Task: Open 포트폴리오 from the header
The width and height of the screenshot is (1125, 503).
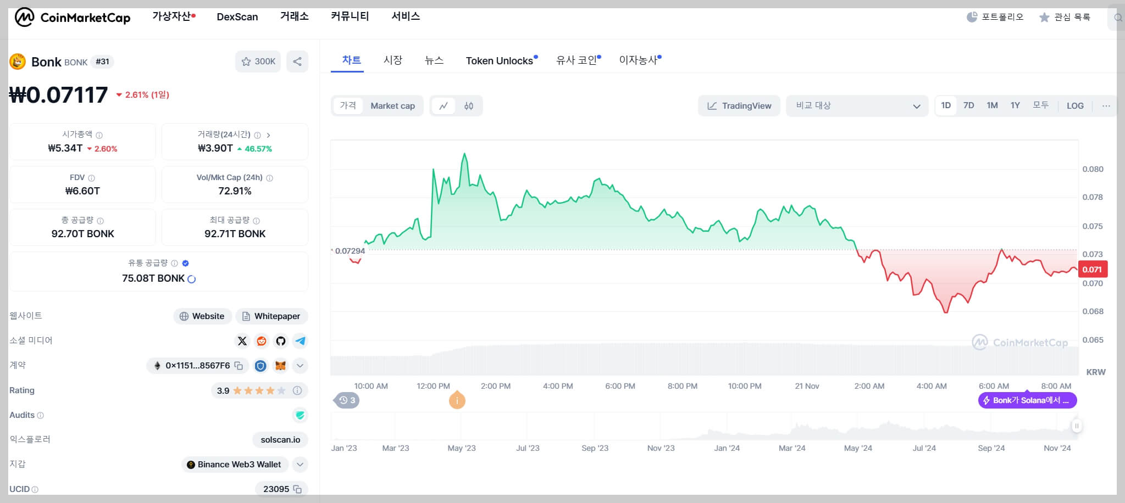Action: 995,17
